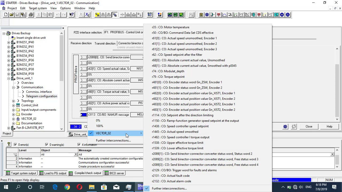Click the New project toolbar icon

point(6,15)
